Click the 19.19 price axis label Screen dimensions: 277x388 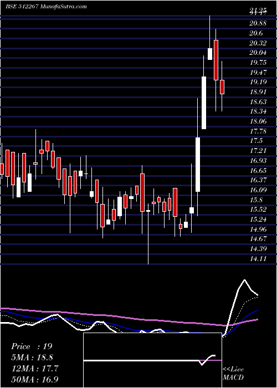(x=258, y=82)
